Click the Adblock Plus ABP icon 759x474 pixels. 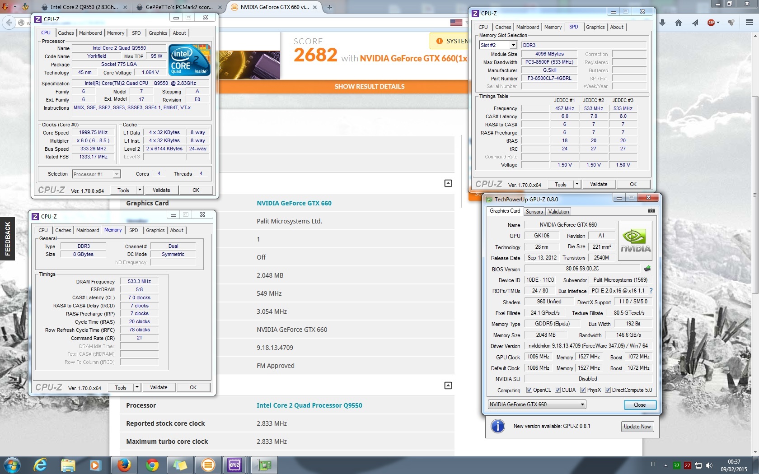(711, 23)
